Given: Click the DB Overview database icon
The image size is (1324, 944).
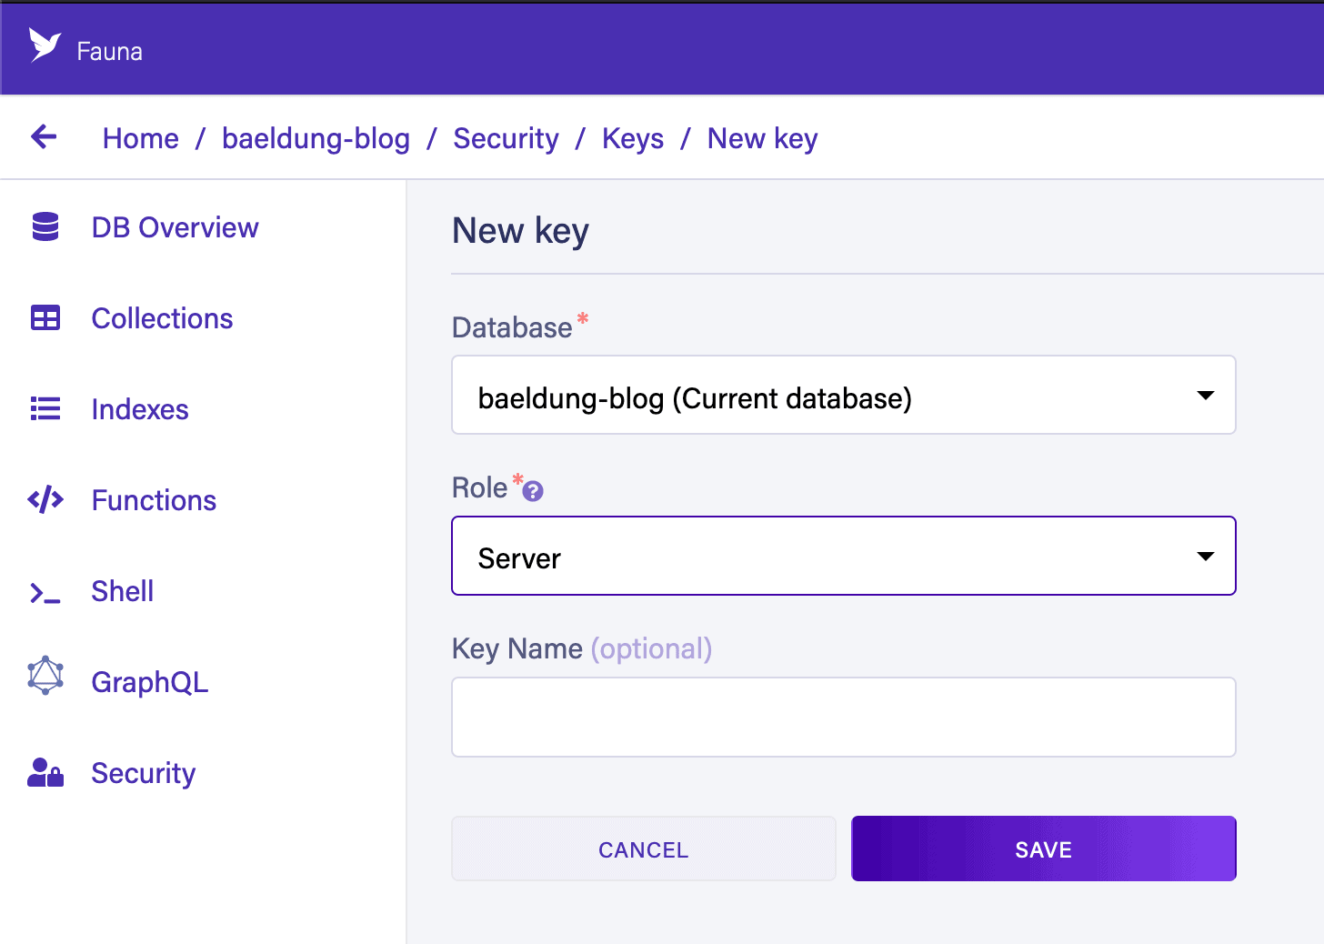Looking at the screenshot, I should (x=45, y=226).
